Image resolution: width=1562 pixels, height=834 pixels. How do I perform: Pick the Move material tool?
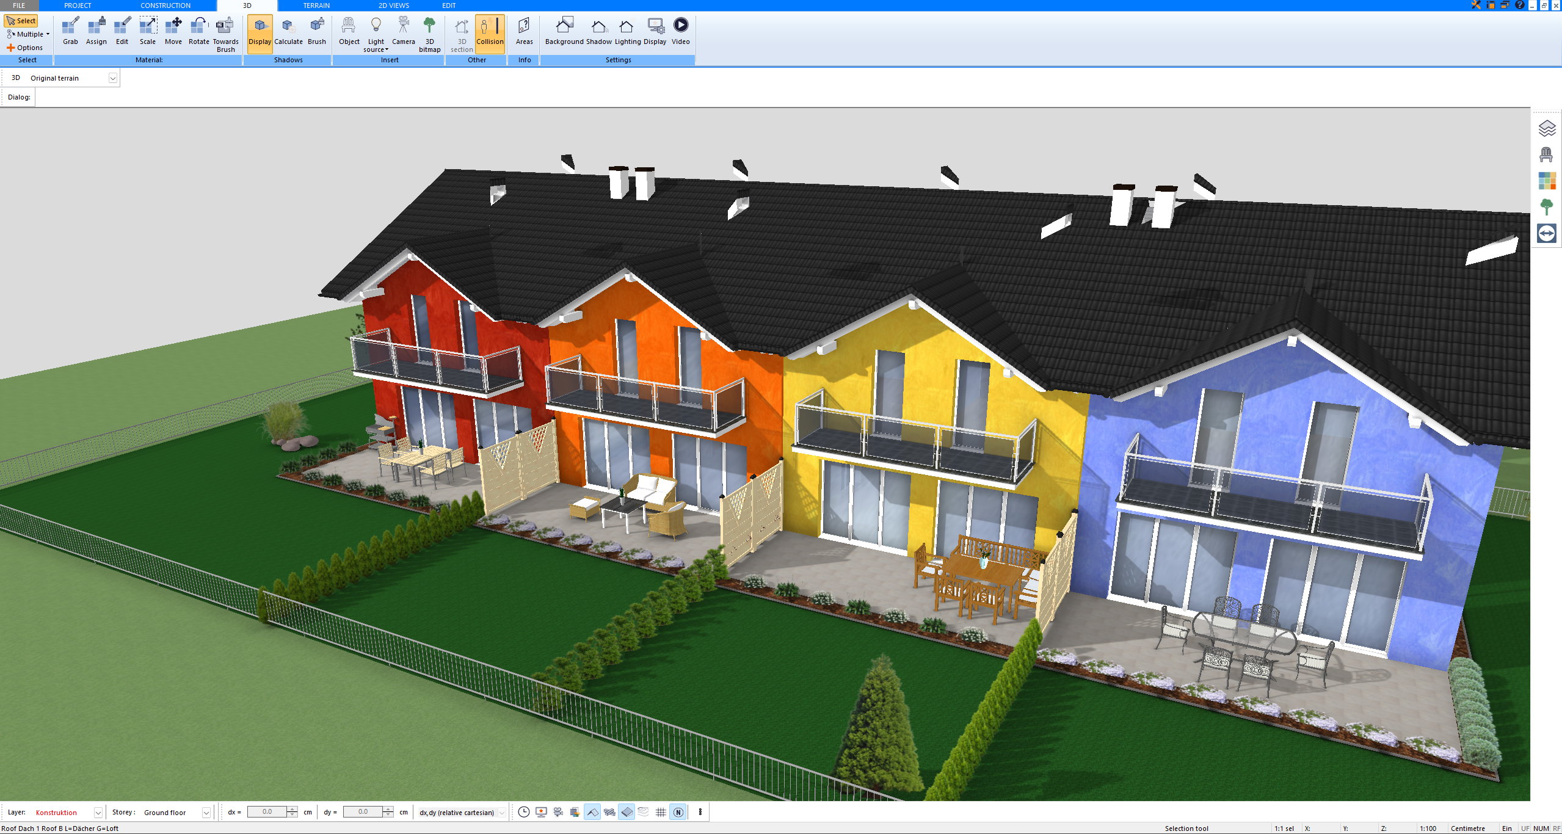point(173,32)
